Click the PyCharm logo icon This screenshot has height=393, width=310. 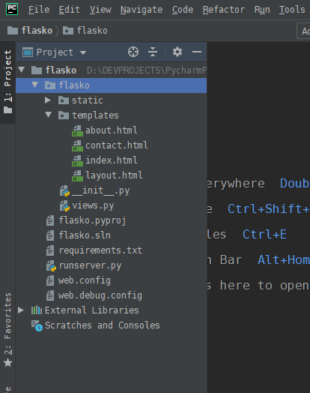(x=12, y=9)
